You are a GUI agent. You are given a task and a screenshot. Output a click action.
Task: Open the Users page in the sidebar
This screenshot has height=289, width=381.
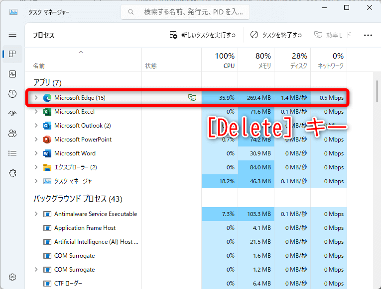pos(12,133)
